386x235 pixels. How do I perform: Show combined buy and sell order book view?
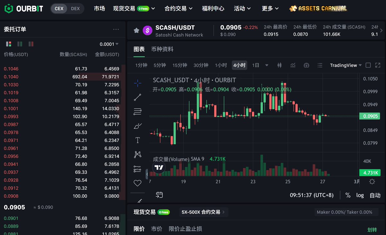[9, 44]
